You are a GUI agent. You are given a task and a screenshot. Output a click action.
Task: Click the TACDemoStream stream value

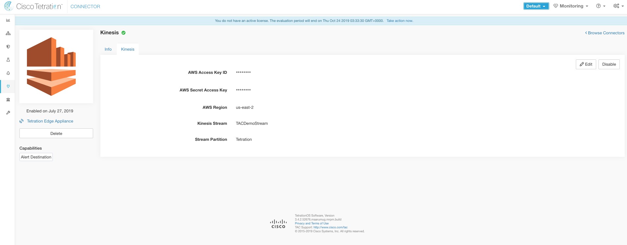click(252, 123)
